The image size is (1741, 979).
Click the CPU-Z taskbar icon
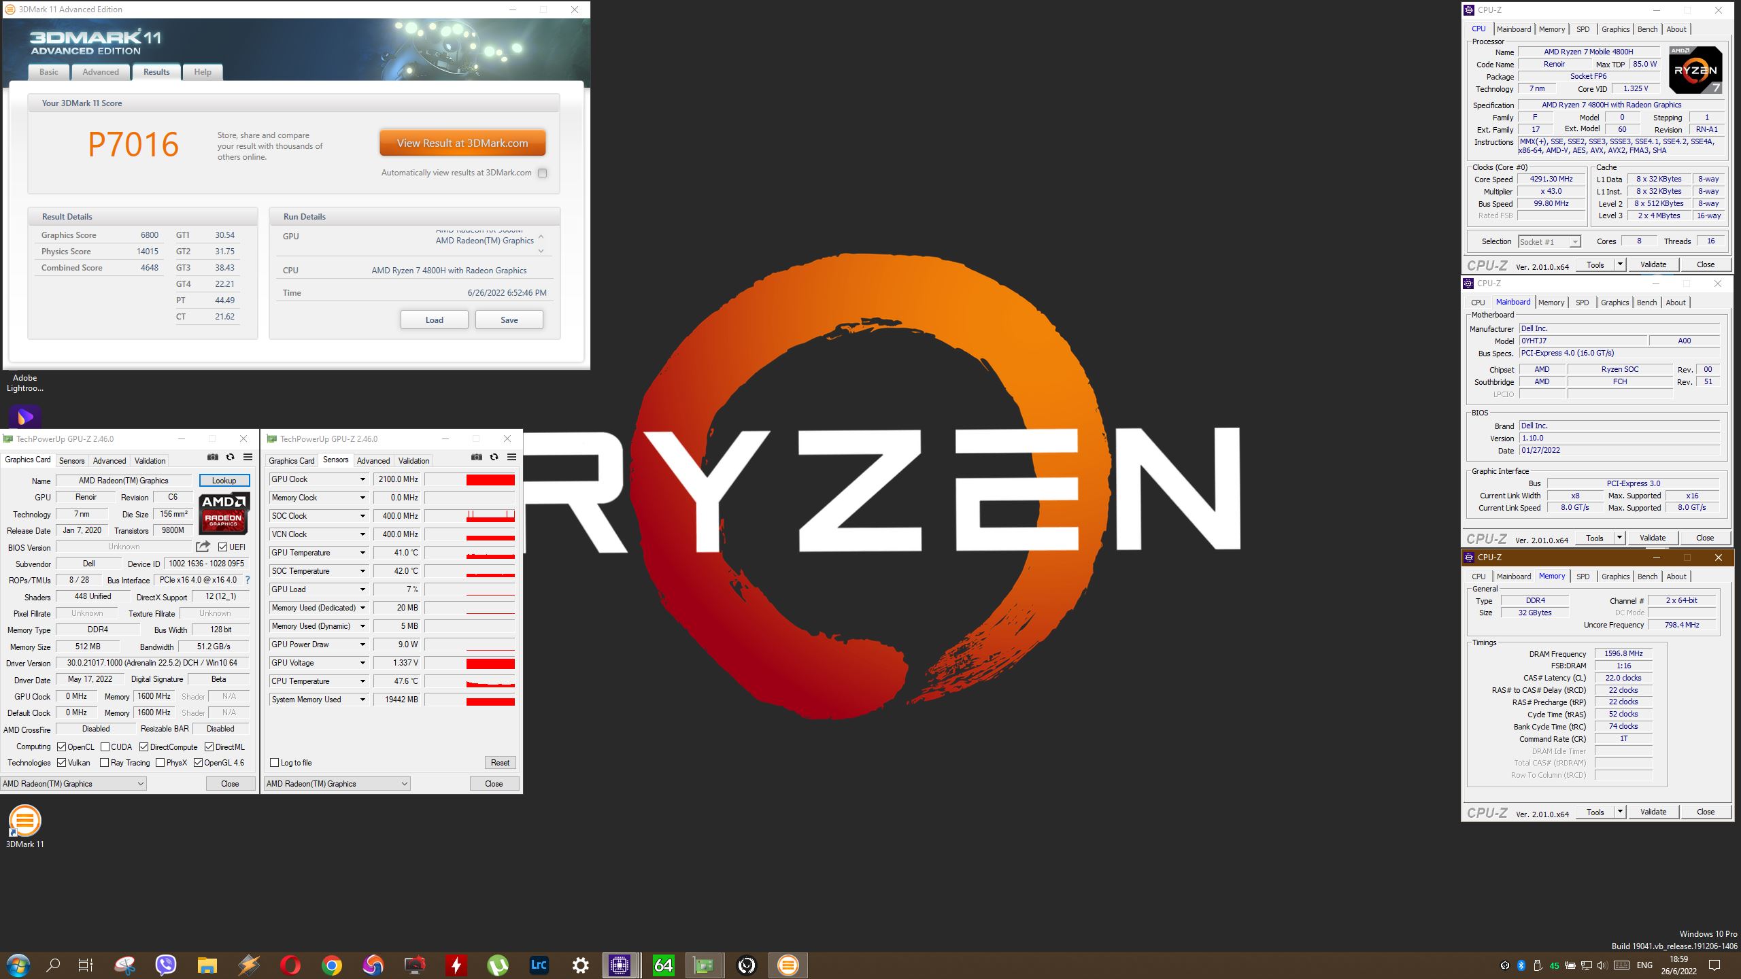(620, 965)
